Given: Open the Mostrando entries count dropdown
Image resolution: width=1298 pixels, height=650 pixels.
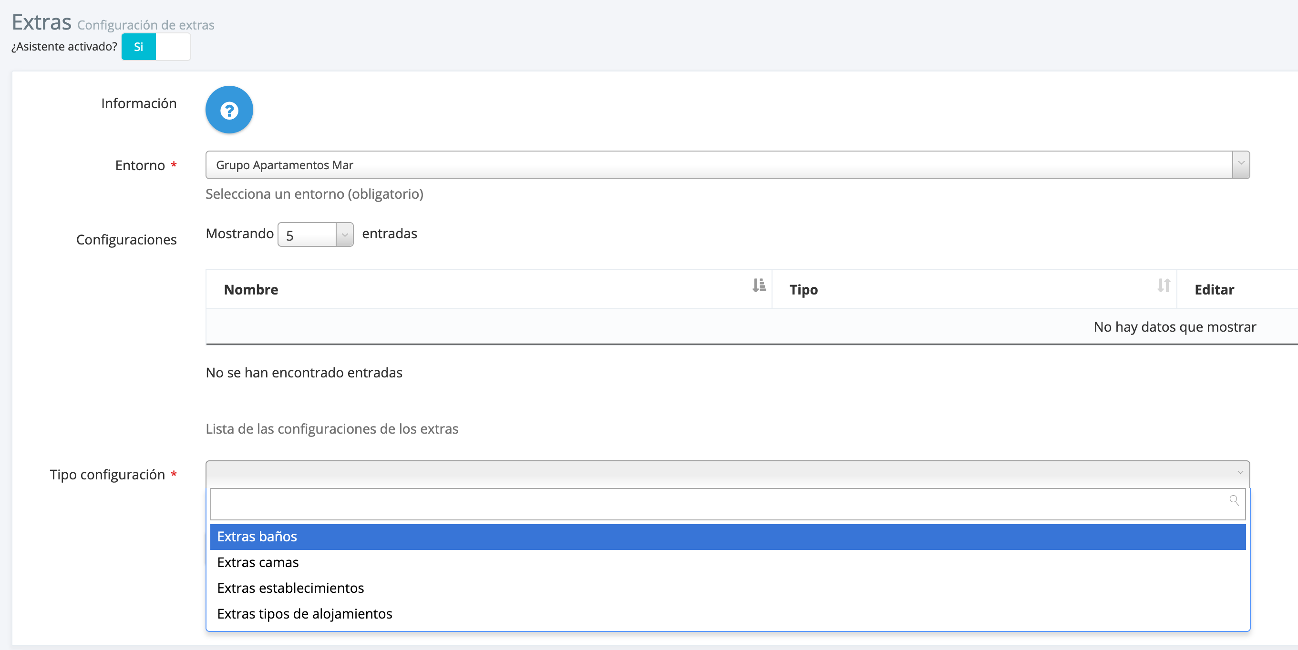Looking at the screenshot, I should [x=315, y=234].
